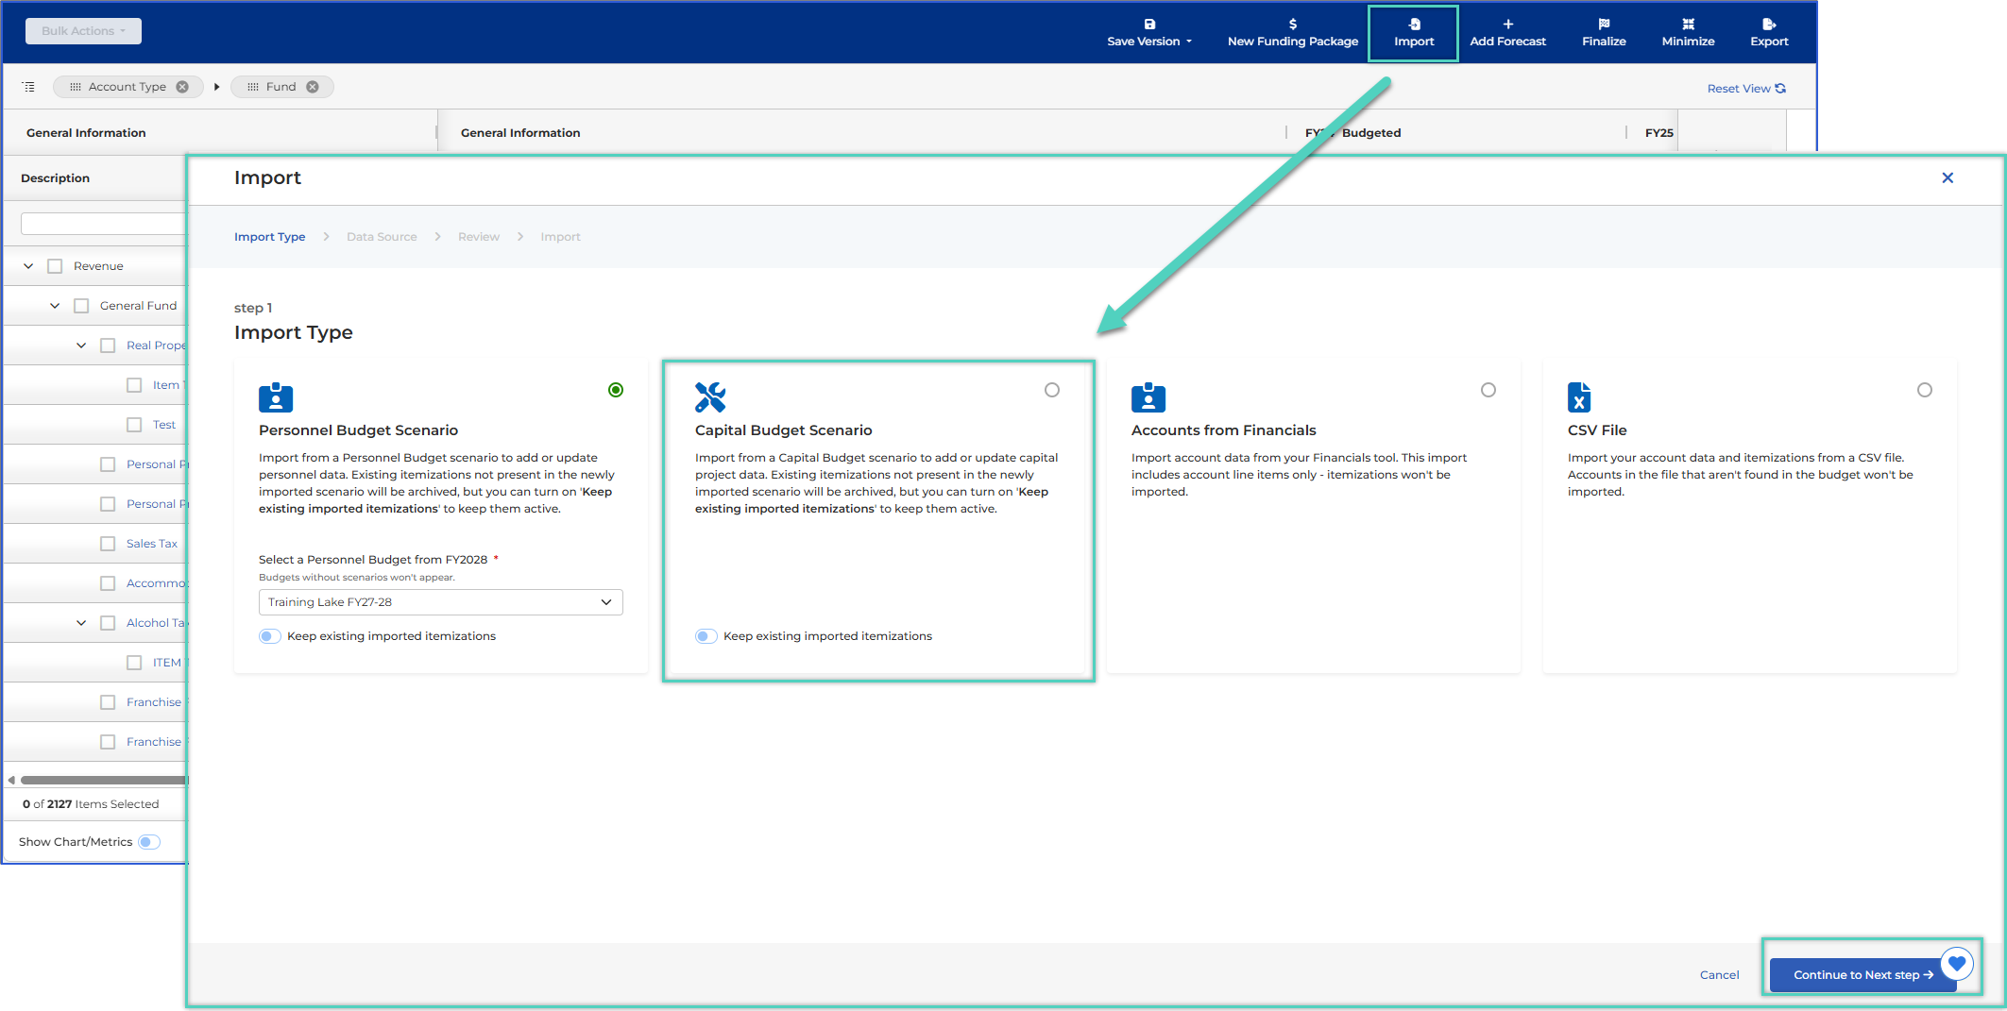Remove the Account Type grouping chip
2007x1011 pixels.
[x=182, y=87]
